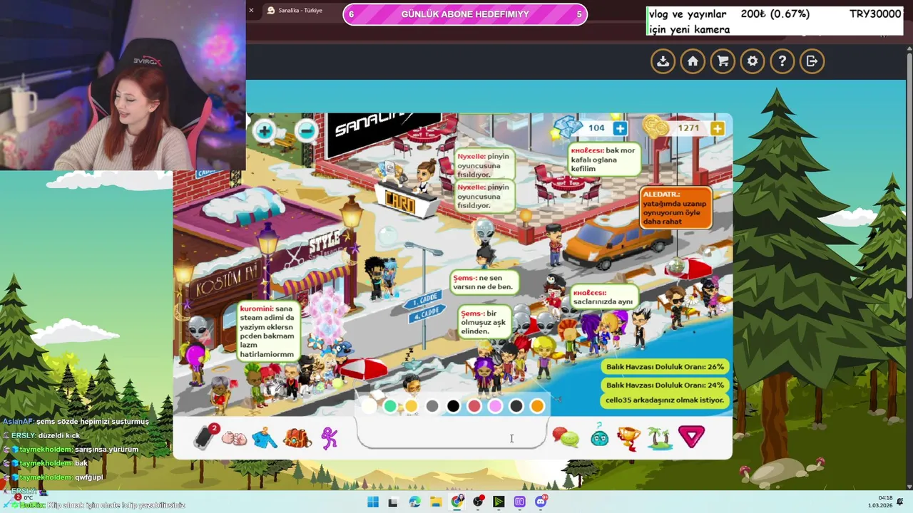This screenshot has height=513, width=913.
Task: Open OBS Studio from the taskbar
Action: coord(478,502)
